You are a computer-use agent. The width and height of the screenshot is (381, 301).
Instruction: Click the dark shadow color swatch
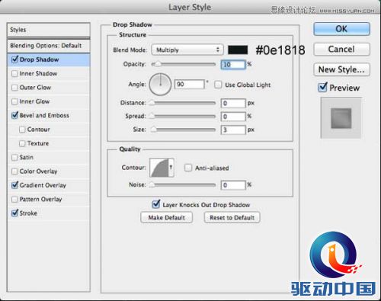(238, 50)
